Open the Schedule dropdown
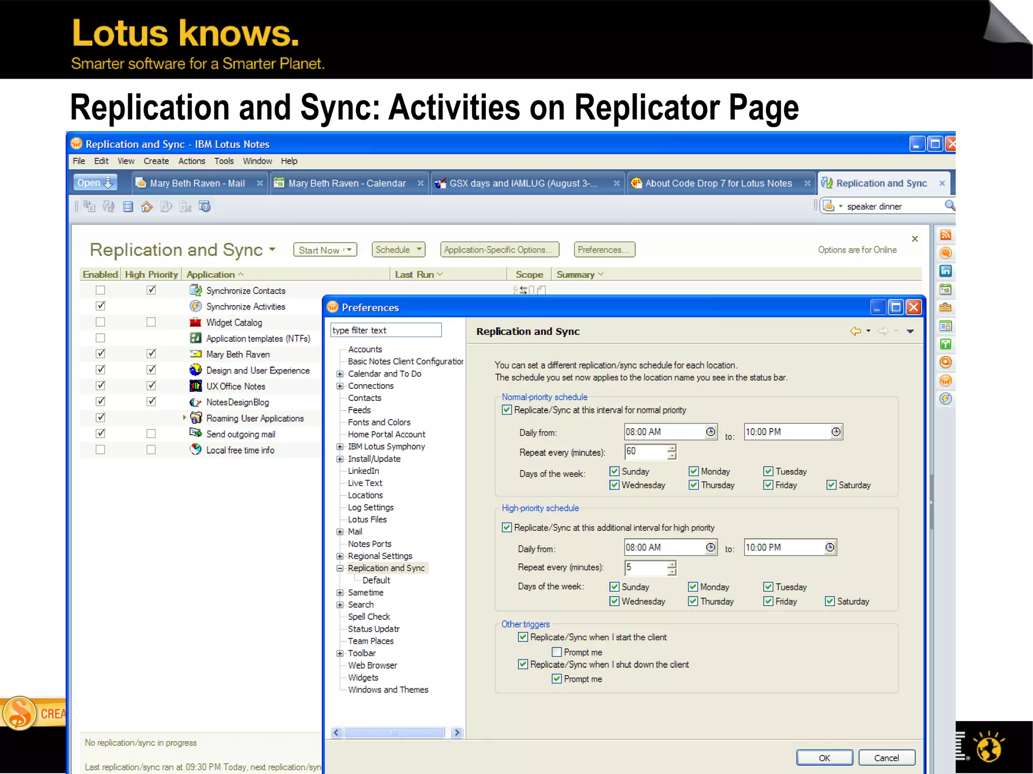 coord(398,250)
